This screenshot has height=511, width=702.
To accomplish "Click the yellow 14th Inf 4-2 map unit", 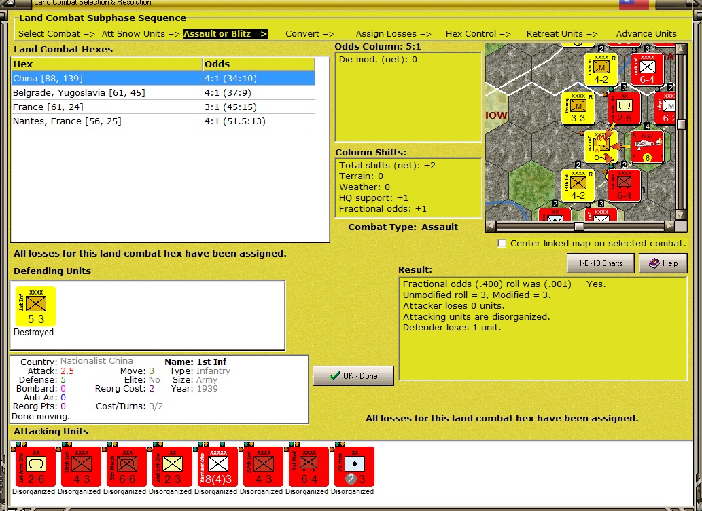I will coord(578,185).
